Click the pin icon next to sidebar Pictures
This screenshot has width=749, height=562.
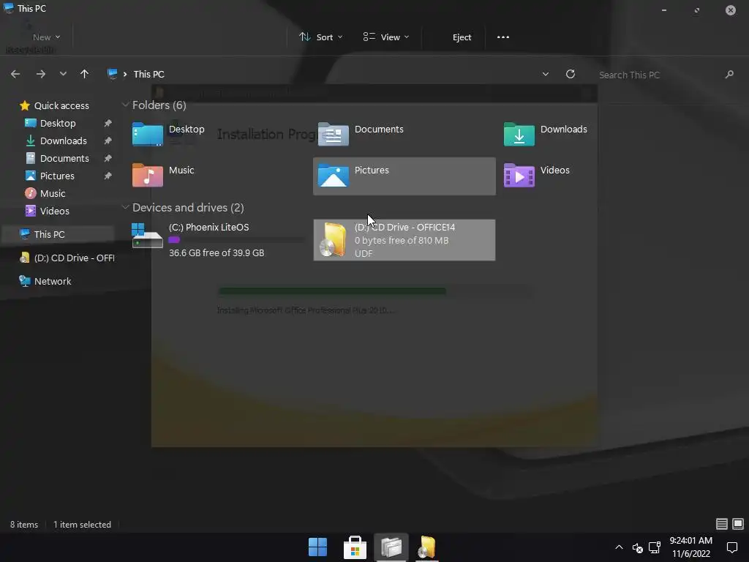tap(108, 176)
